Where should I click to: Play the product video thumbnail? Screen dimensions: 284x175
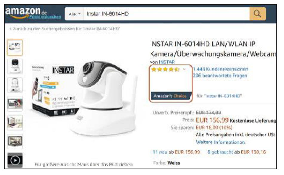[15, 160]
